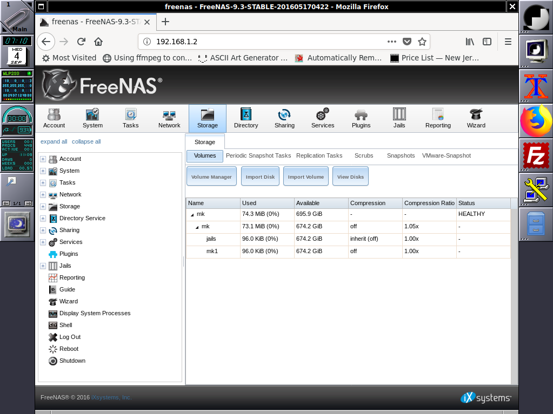Screen dimensions: 553x414
Task: Bookmark this page with star icon
Action: (x=422, y=42)
